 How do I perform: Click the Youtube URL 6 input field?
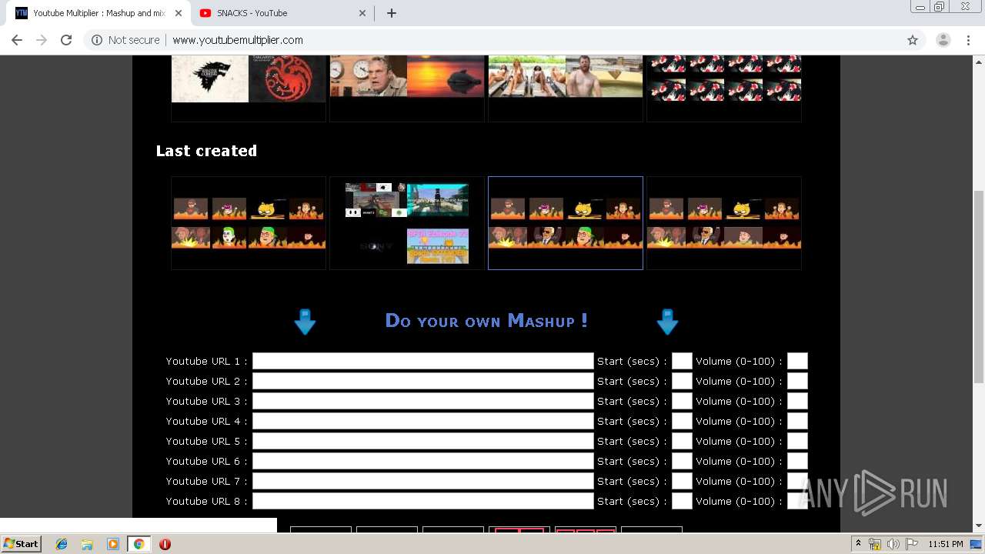pos(423,461)
